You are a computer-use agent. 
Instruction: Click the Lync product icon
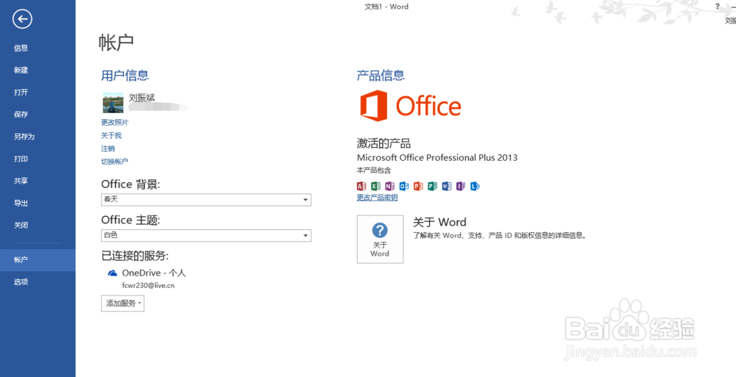click(x=475, y=186)
